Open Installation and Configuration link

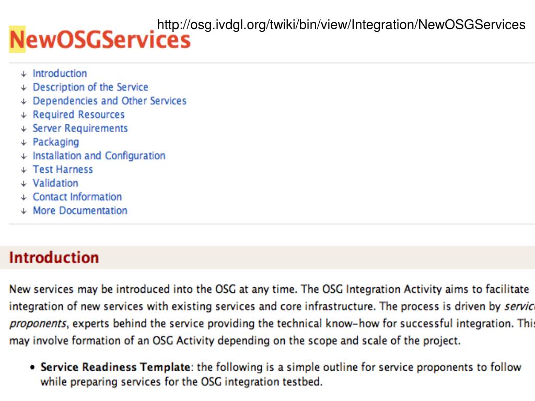tap(99, 156)
